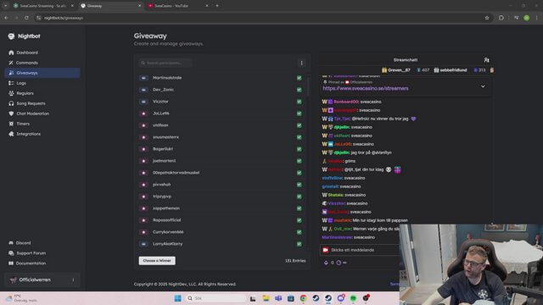Open a new browser tab
Viewport: 543px width, 305px height.
pos(217,6)
